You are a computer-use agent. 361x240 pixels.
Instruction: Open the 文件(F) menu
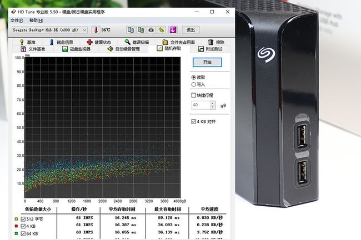(x=17, y=21)
